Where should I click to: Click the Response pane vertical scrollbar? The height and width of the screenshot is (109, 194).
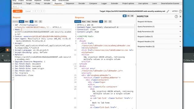tap(135, 32)
